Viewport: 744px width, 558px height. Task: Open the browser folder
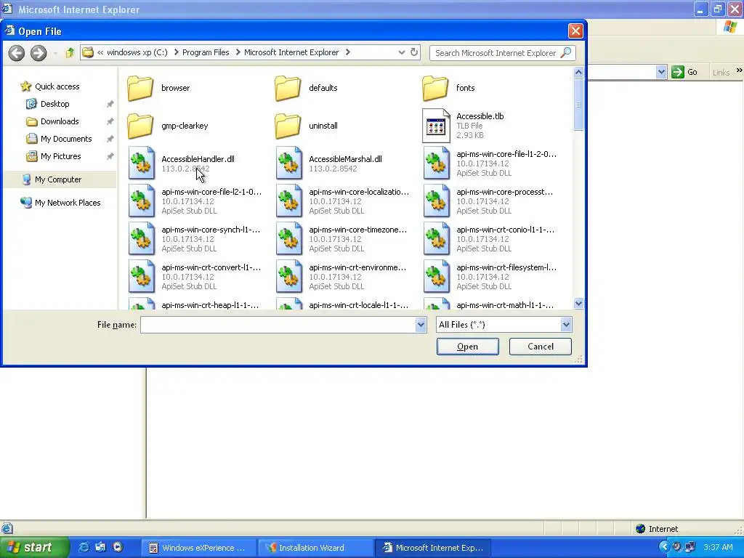pos(140,88)
